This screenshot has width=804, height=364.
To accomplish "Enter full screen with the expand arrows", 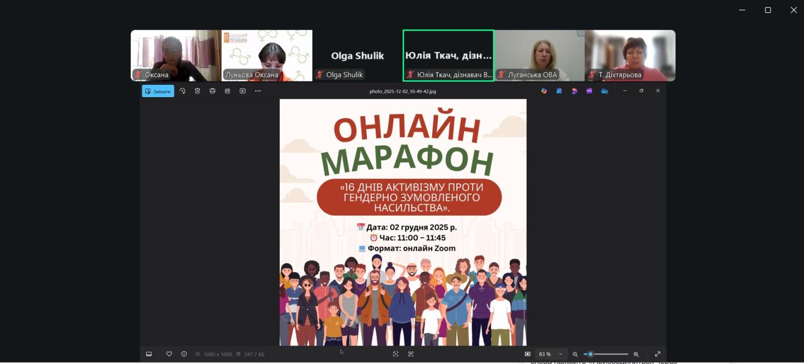I will (x=658, y=354).
